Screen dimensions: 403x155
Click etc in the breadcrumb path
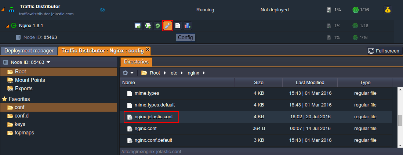(x=174, y=73)
